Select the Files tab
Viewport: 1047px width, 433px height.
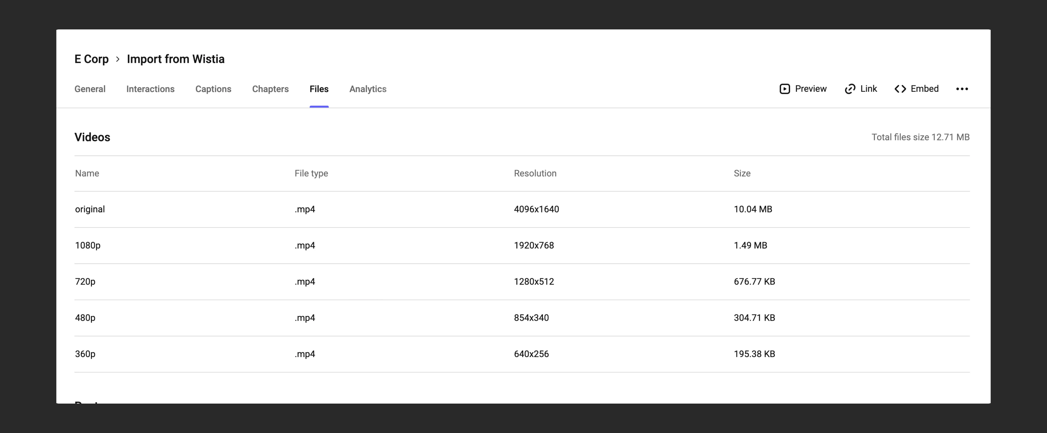coord(319,89)
